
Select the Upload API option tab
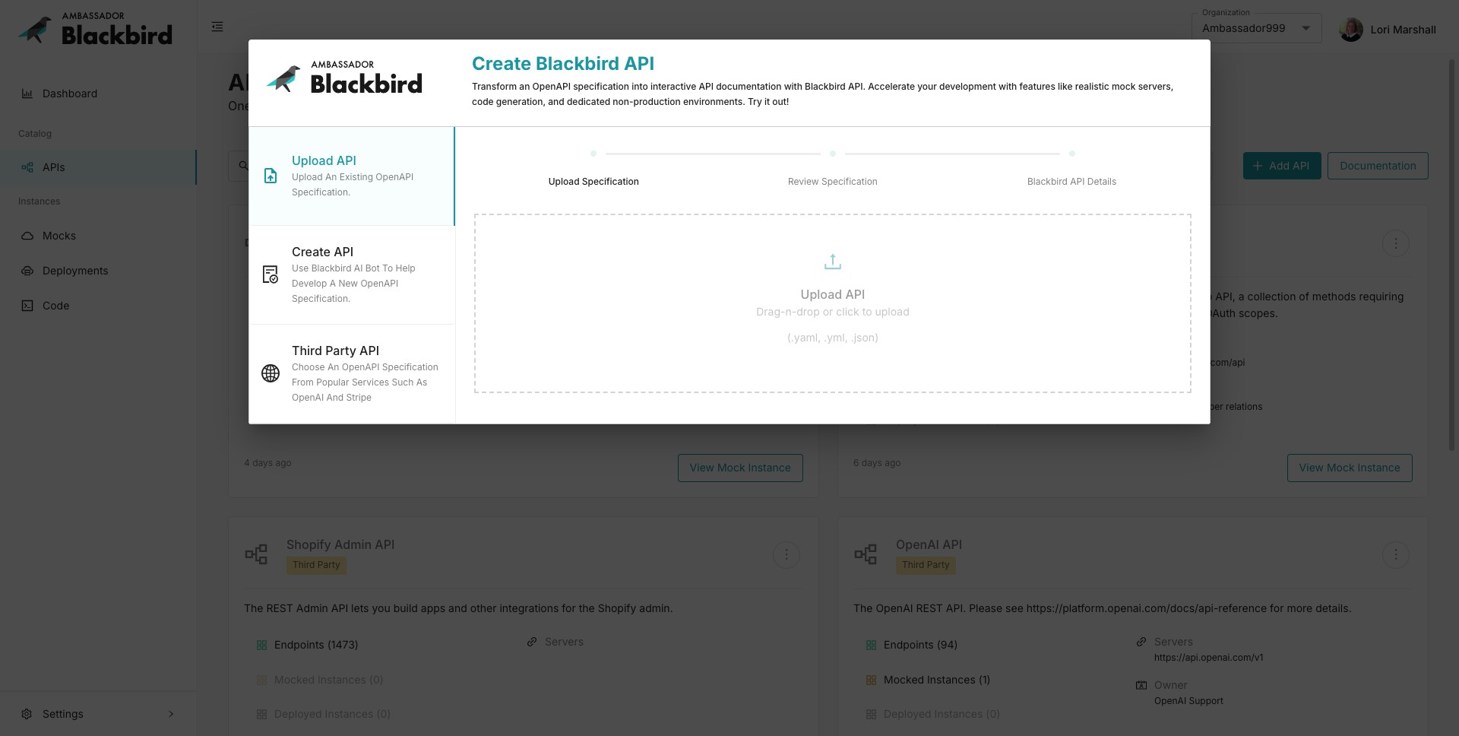click(x=352, y=176)
